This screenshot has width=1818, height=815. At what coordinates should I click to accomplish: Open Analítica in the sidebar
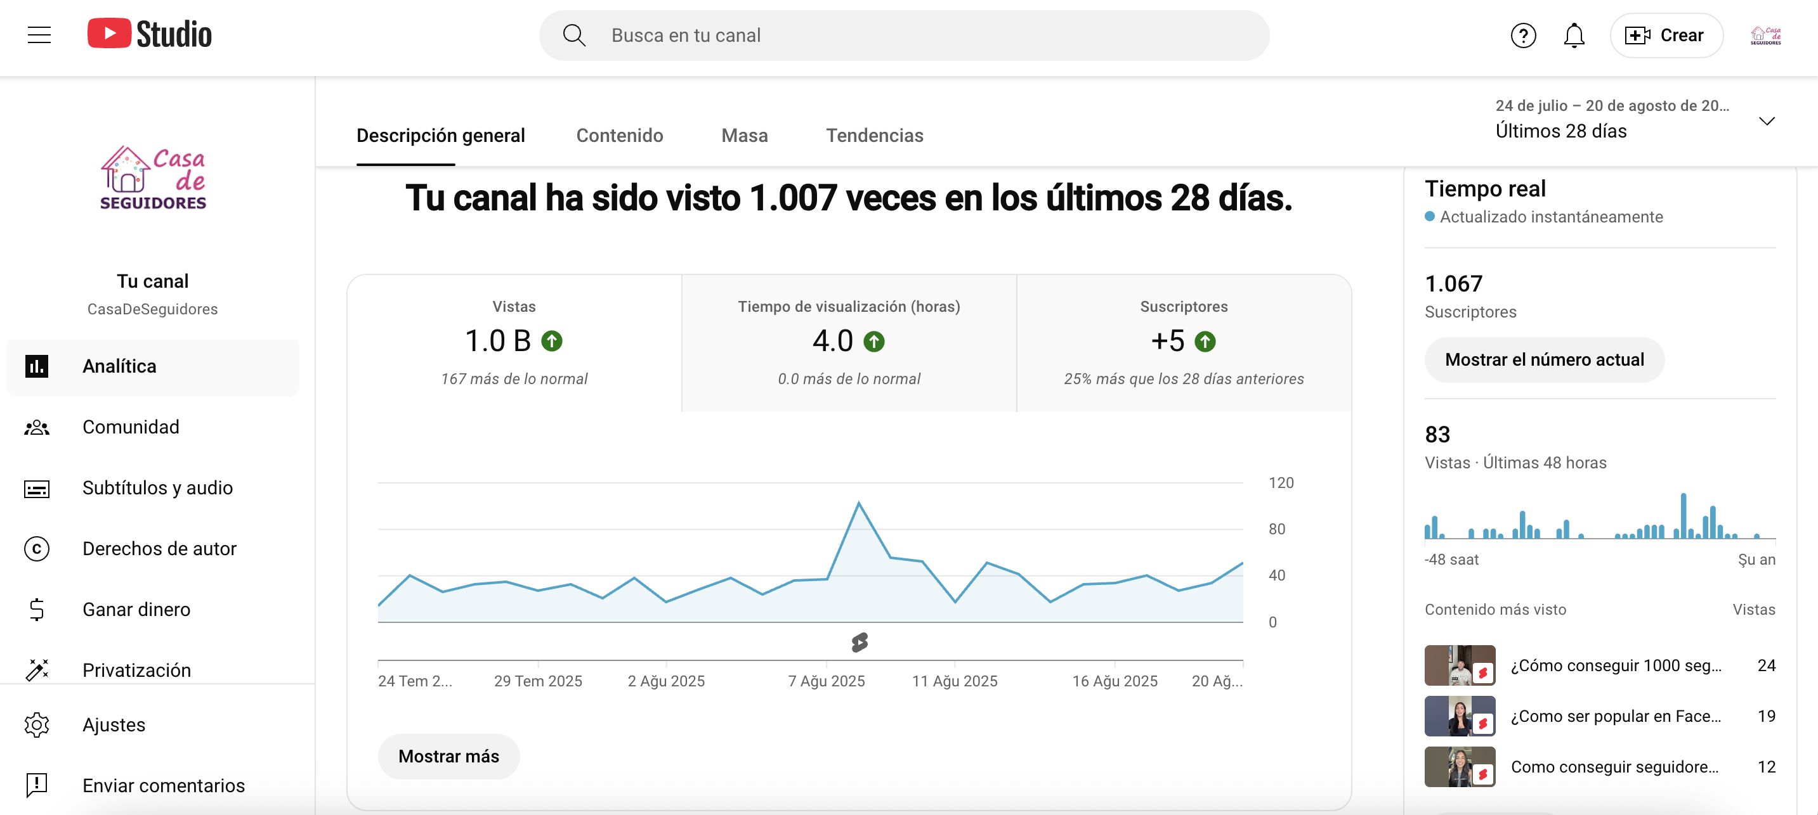click(152, 366)
